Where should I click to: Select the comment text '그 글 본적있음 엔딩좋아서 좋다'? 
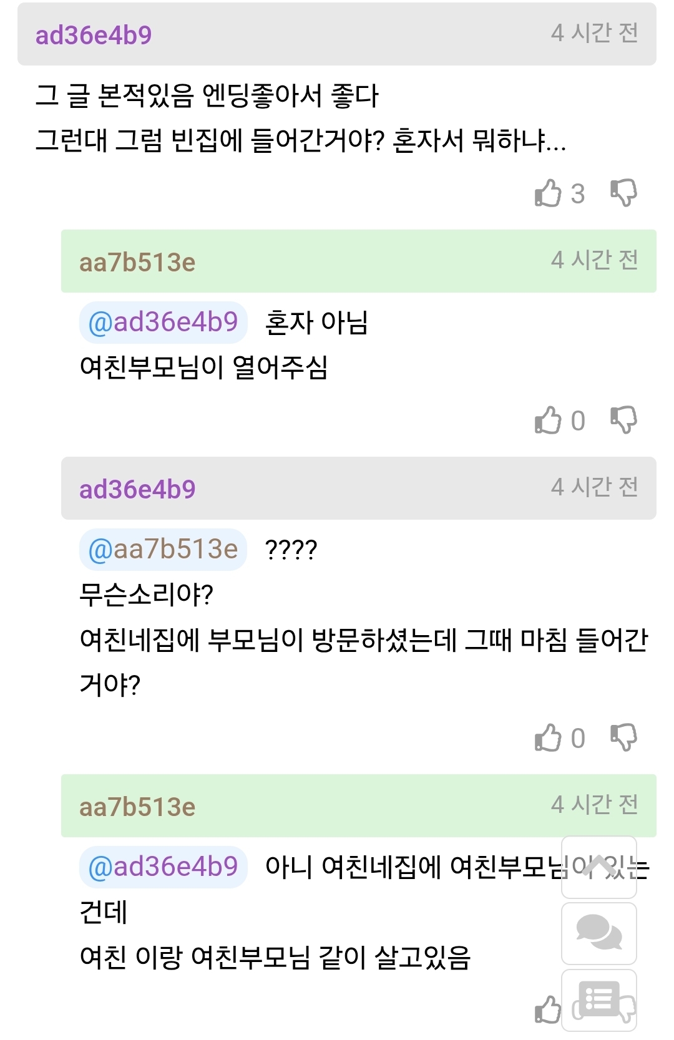pos(207,96)
